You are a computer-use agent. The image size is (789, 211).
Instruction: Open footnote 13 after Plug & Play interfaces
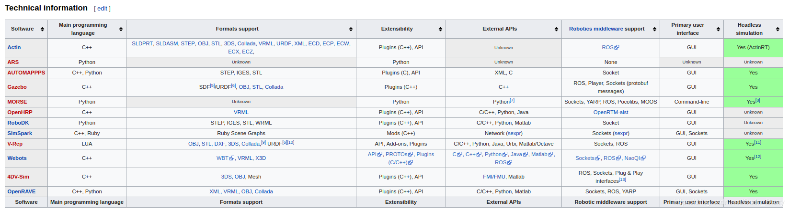point(622,179)
